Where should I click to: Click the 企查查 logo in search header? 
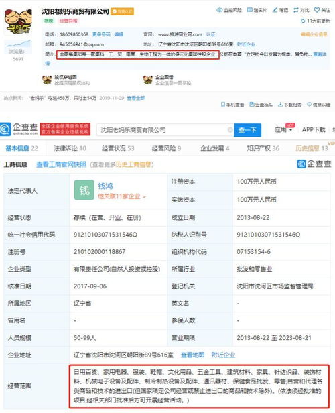[19, 129]
